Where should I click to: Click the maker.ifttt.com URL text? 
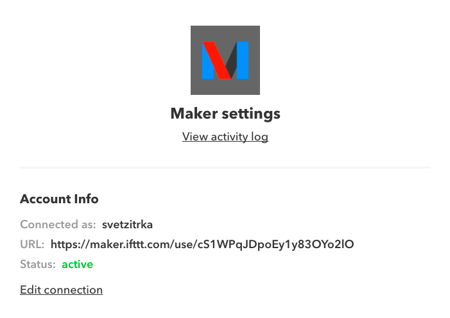pyautogui.click(x=202, y=245)
